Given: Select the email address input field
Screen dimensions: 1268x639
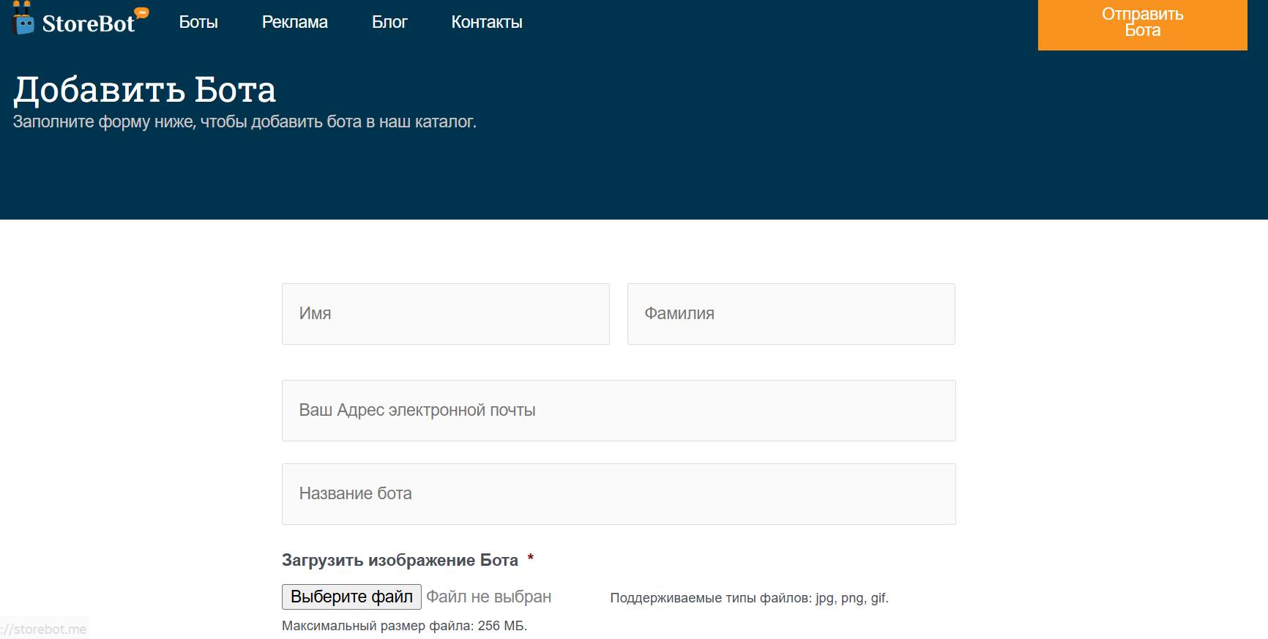Looking at the screenshot, I should (x=619, y=411).
